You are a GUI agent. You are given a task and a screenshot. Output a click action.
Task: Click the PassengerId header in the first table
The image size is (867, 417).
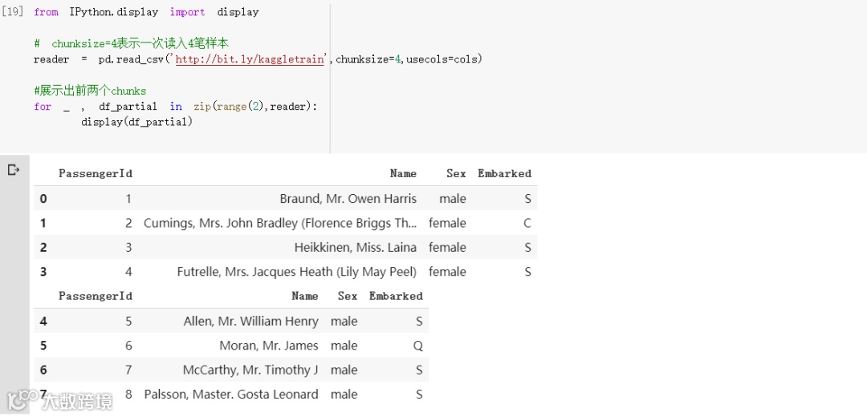pyautogui.click(x=95, y=173)
